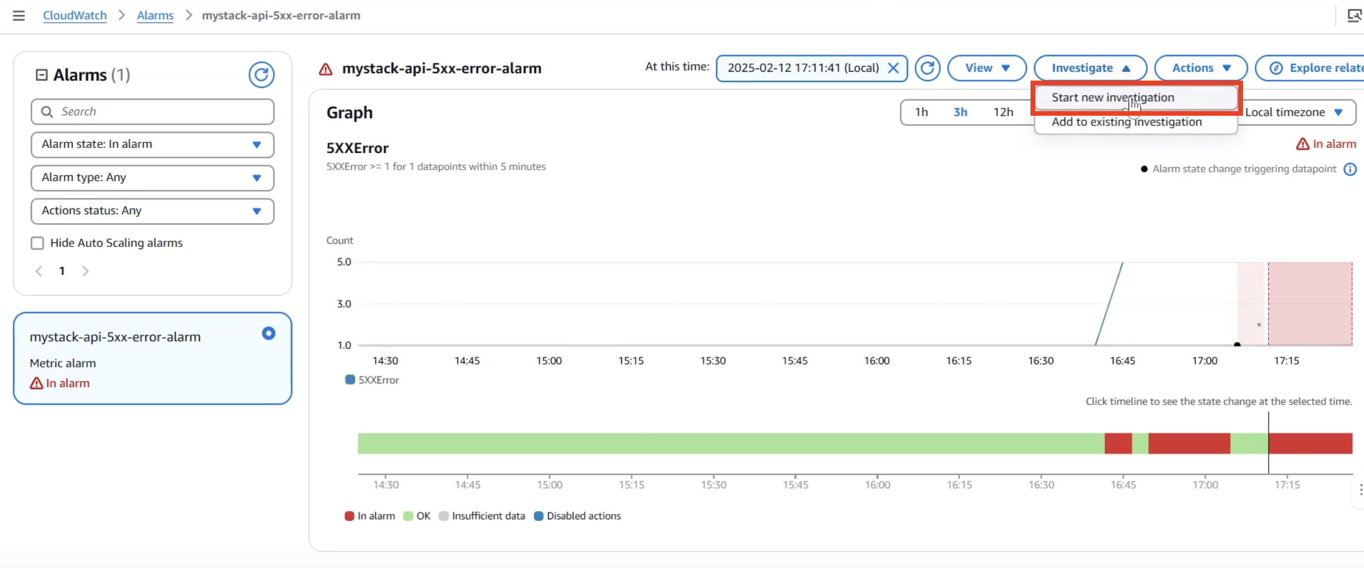Open Alarm state filter dropdown
The image size is (1364, 568).
[152, 144]
